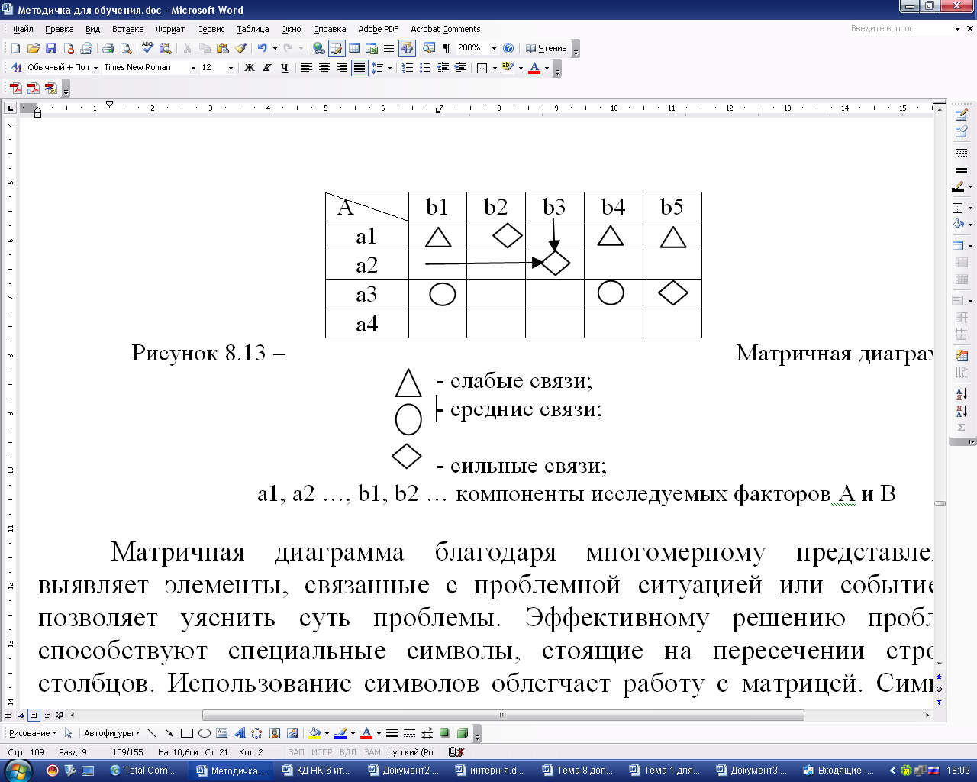Image resolution: width=977 pixels, height=782 pixels.
Task: Open the Формат menu
Action: pos(170,29)
